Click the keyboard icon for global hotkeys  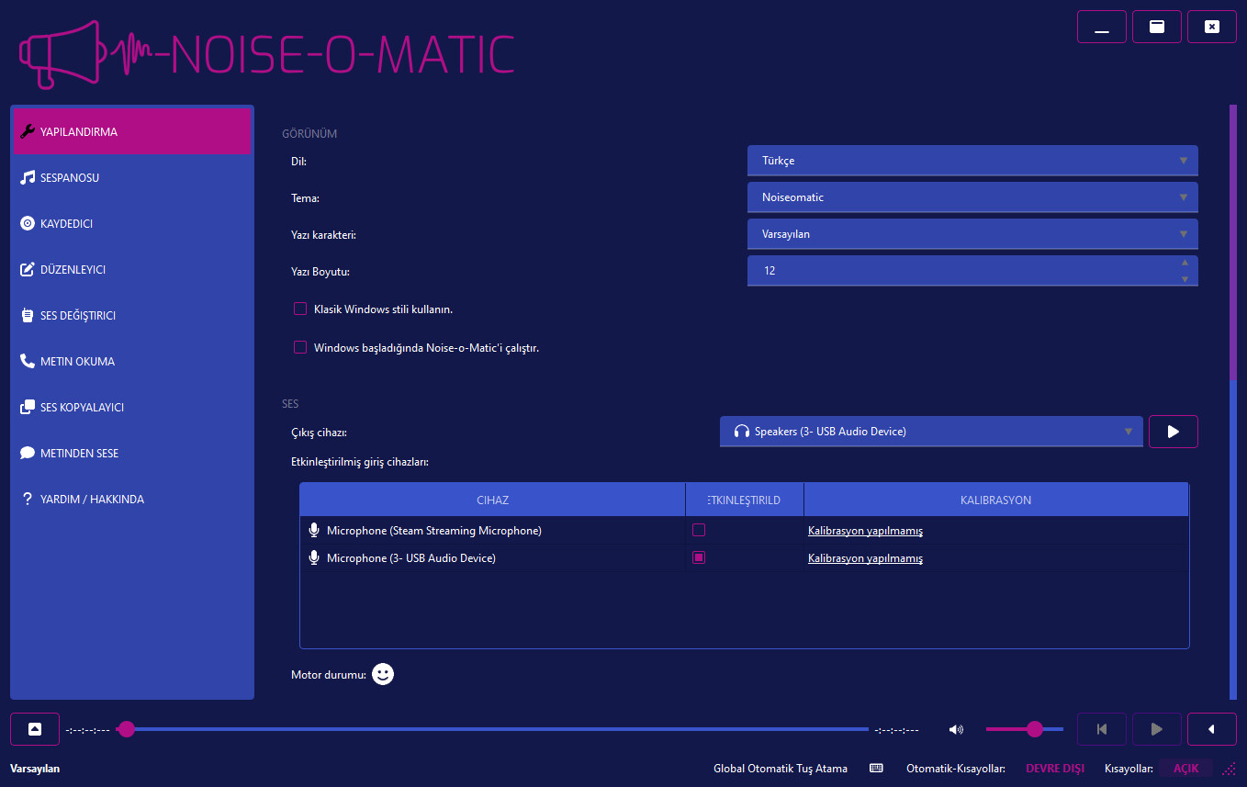876,769
